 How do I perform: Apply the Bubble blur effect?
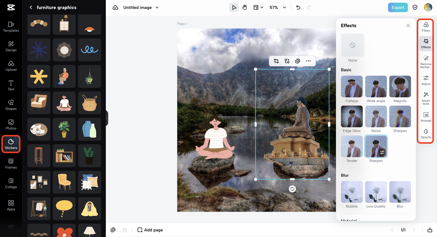[352, 192]
